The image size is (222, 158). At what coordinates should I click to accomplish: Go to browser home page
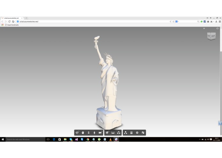click(13, 21)
